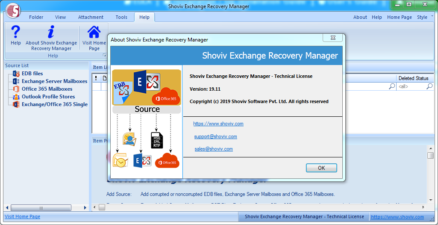Click the https://www.shoviv.com status bar link
The width and height of the screenshot is (438, 225).
(x=397, y=217)
